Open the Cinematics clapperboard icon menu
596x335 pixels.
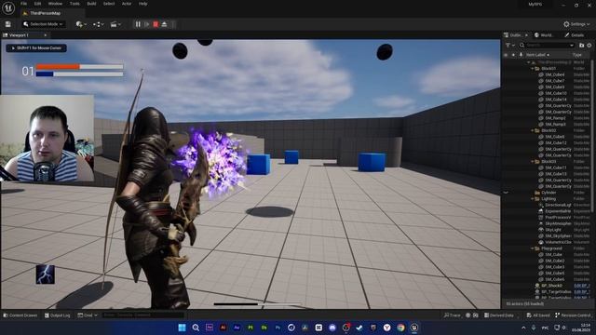[x=115, y=24]
